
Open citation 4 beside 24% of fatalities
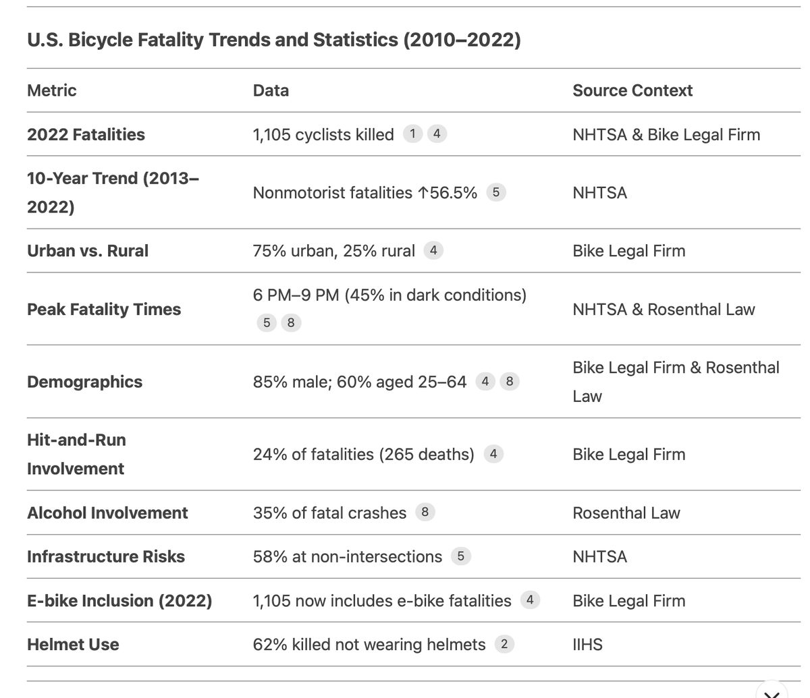493,454
